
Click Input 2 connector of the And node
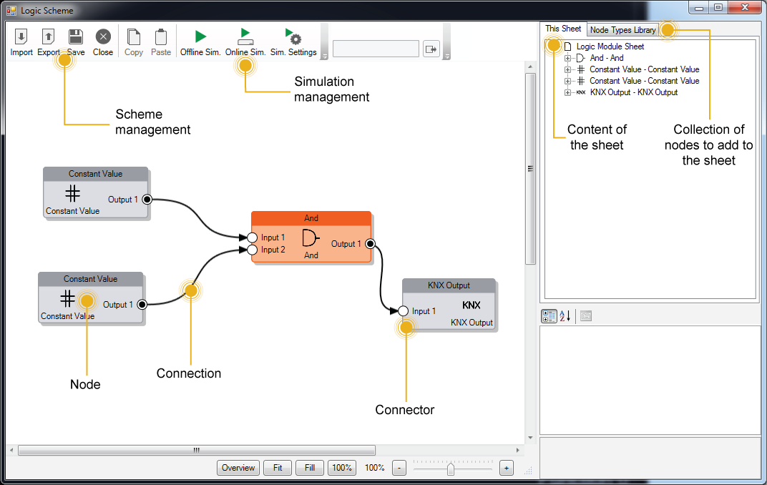coord(252,250)
